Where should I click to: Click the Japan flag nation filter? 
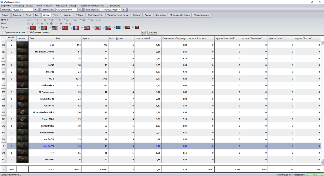click(x=97, y=28)
